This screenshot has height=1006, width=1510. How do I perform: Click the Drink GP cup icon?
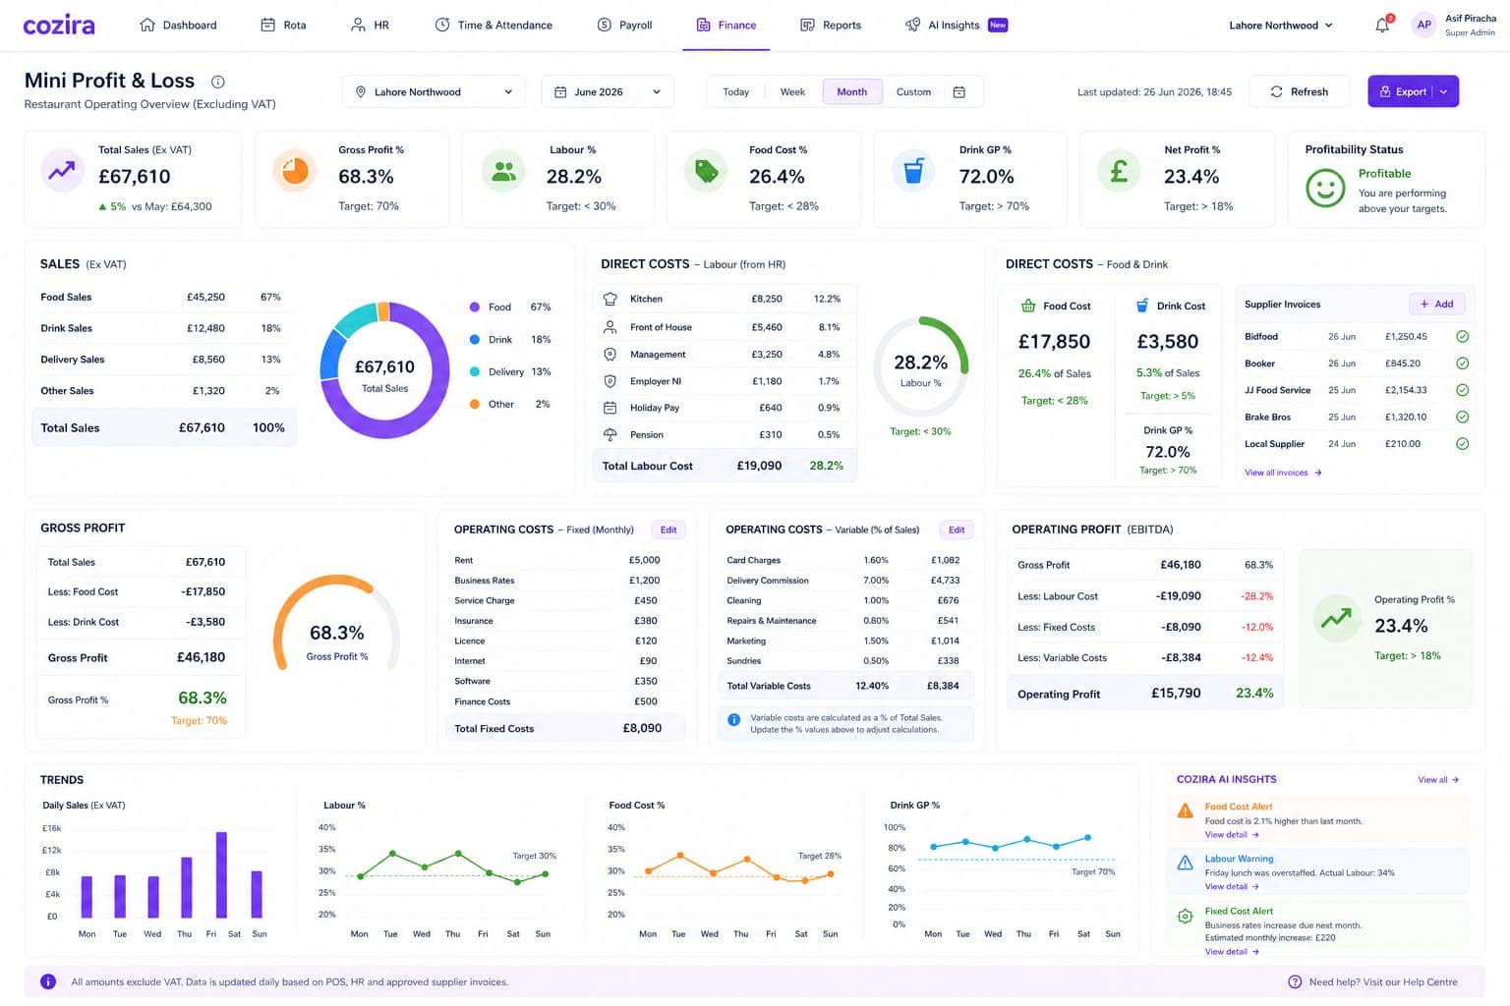point(913,171)
